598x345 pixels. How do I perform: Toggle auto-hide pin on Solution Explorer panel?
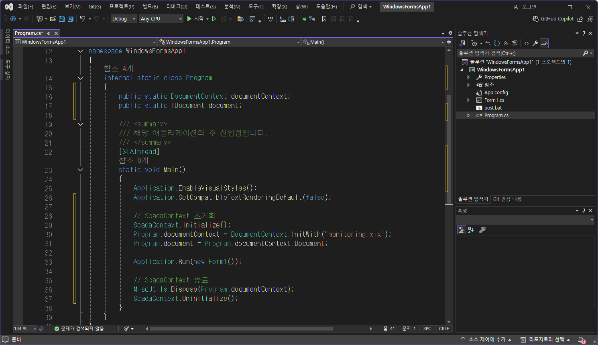pyautogui.click(x=584, y=33)
